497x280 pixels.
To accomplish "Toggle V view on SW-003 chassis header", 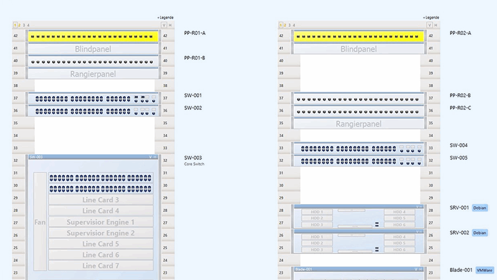I will tap(150, 157).
